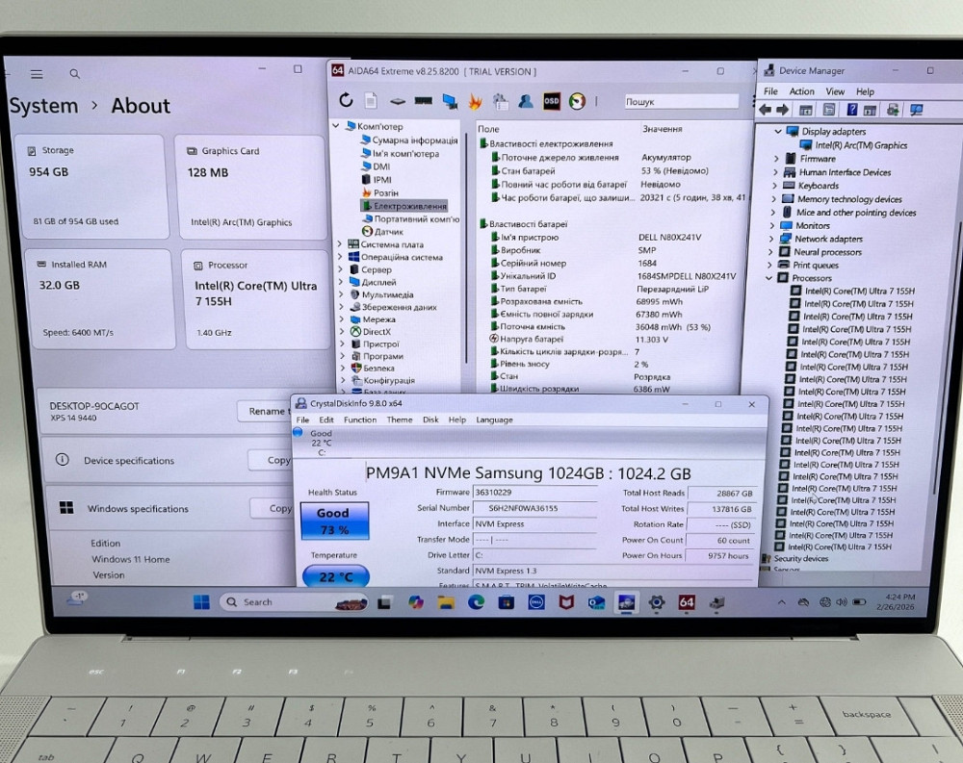
Task: Click the Device Manager back arrow
Action: (767, 110)
